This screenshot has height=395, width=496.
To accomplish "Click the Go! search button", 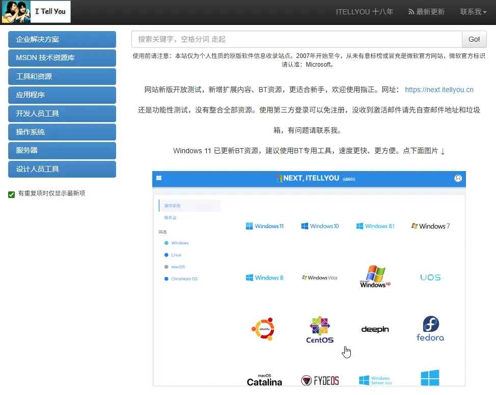I will coord(474,39).
